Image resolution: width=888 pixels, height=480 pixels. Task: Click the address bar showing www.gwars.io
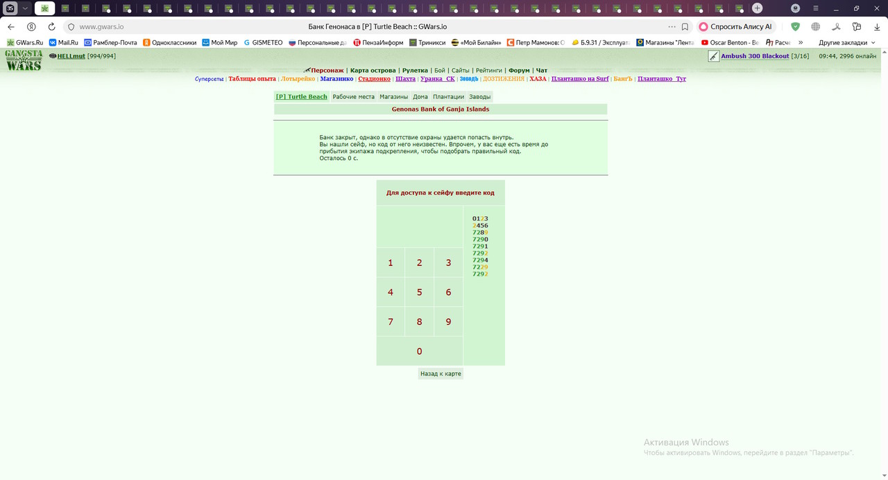click(101, 26)
